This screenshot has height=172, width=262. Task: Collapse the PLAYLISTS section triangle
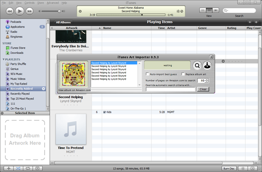click(x=3, y=59)
